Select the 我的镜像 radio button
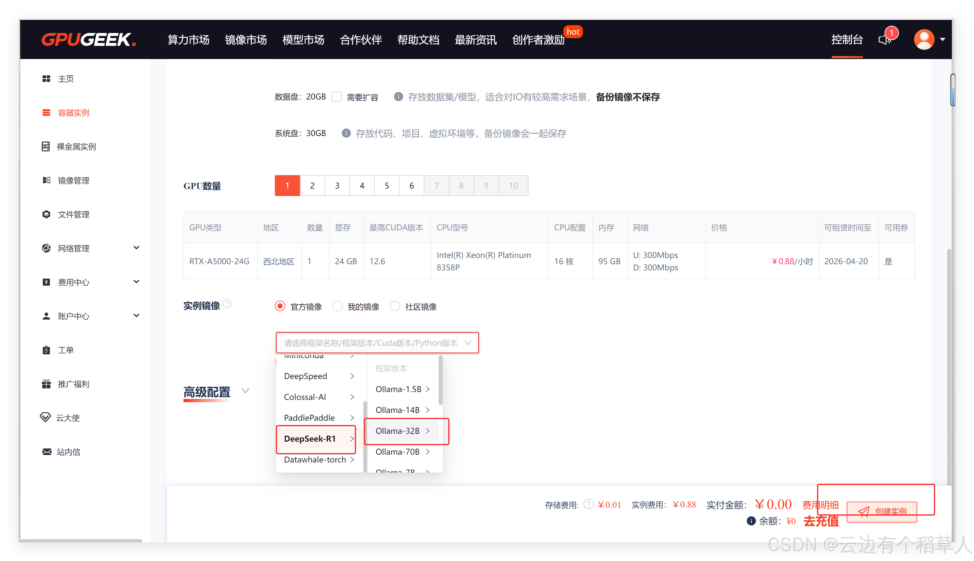This screenshot has height=561, width=974. (338, 306)
